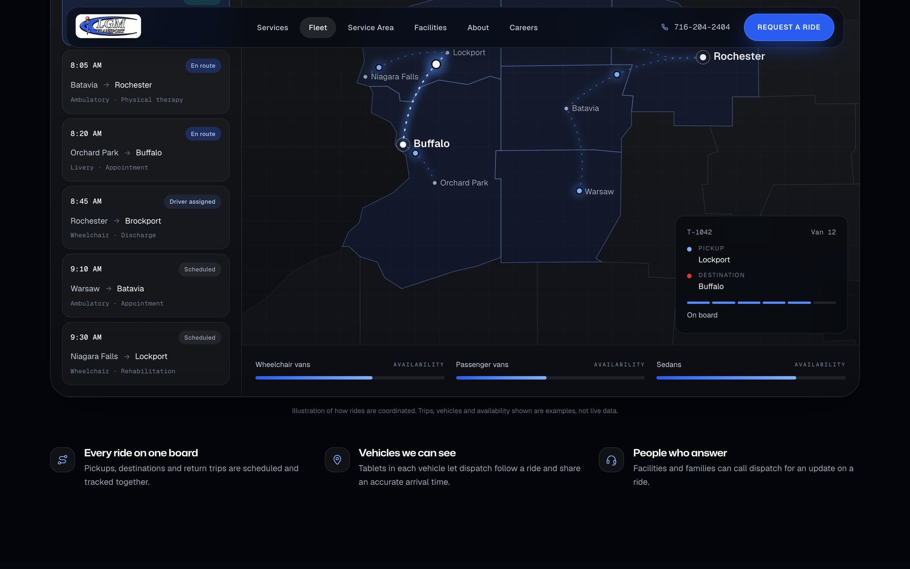Click the arrow between Warsaw and Batavia
This screenshot has width=910, height=569.
click(108, 289)
